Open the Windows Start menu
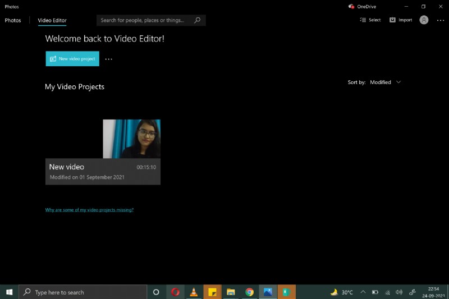 [x=9, y=292]
